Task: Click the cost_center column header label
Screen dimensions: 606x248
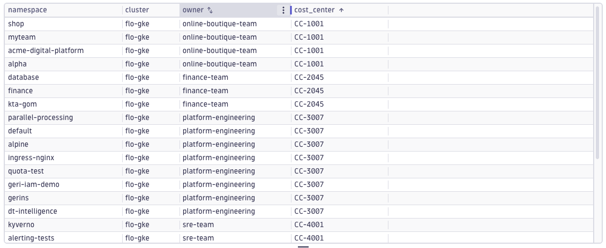Action: tap(315, 10)
